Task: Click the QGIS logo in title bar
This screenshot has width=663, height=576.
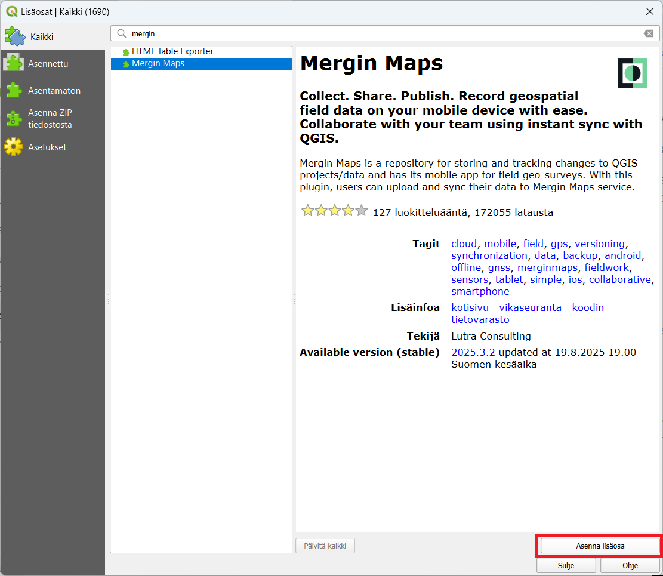Action: tap(11, 11)
